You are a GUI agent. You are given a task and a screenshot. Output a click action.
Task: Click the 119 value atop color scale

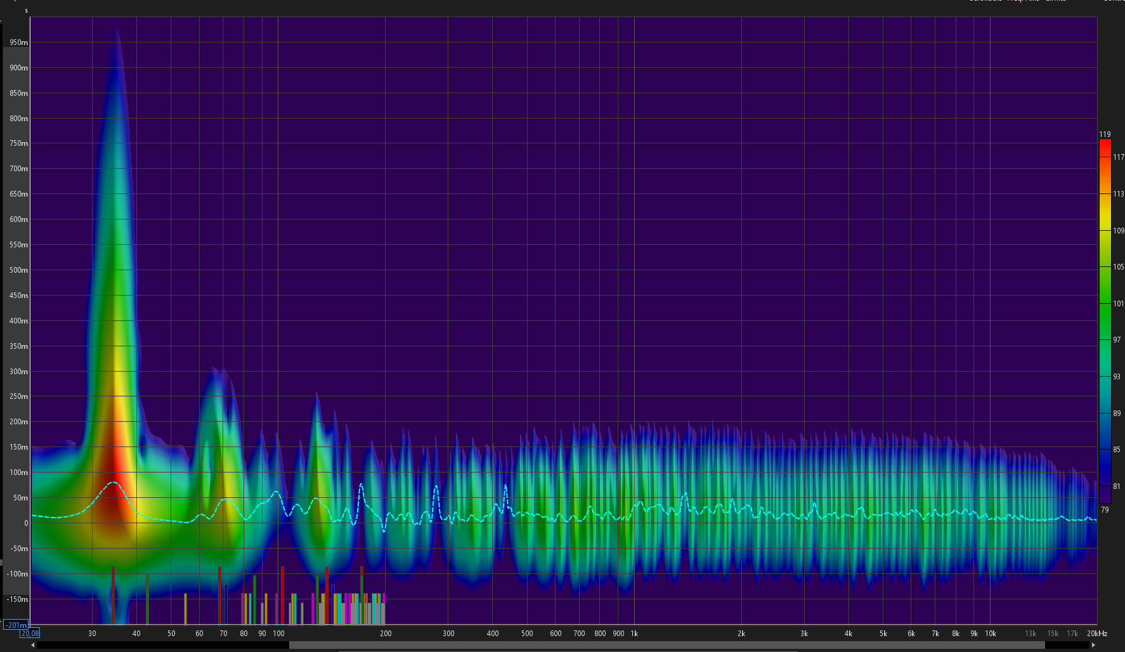coord(1105,134)
